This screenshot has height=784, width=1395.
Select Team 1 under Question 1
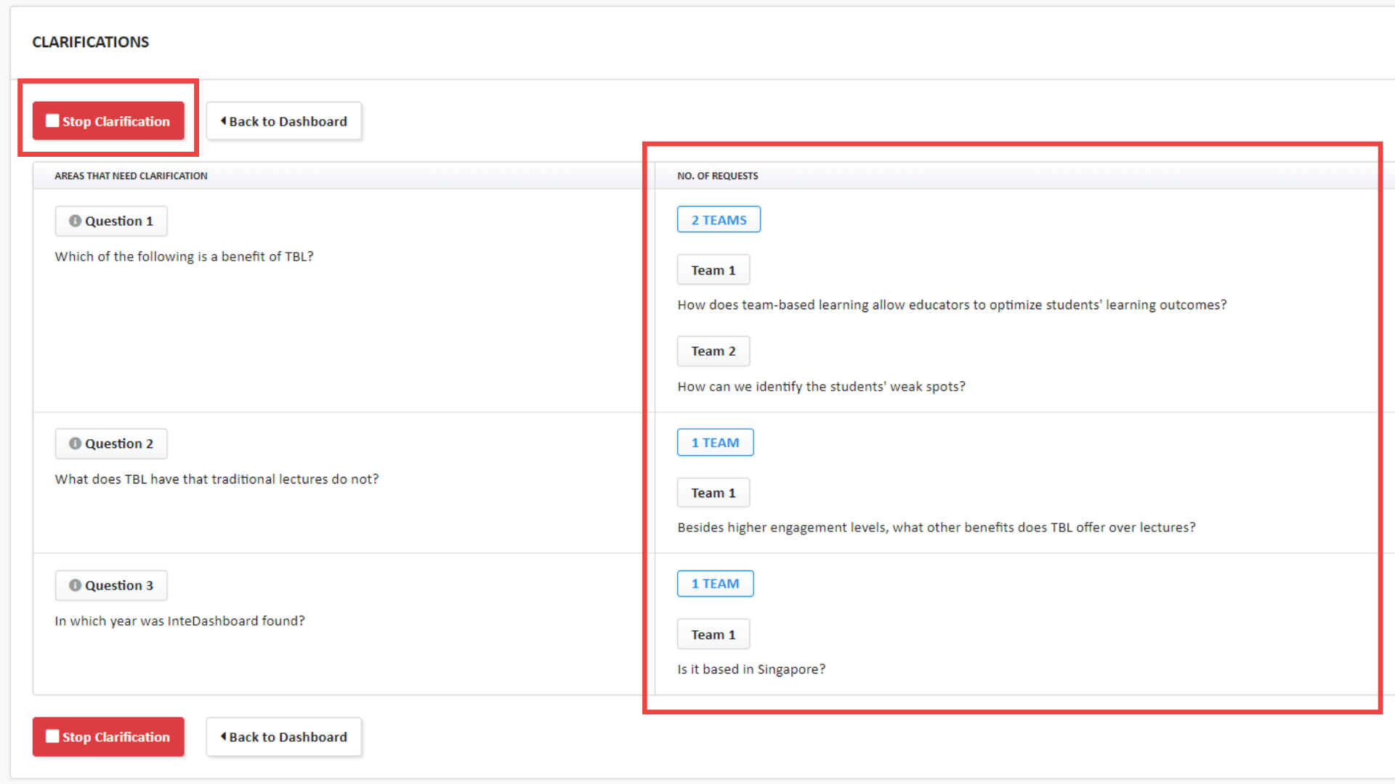point(713,269)
